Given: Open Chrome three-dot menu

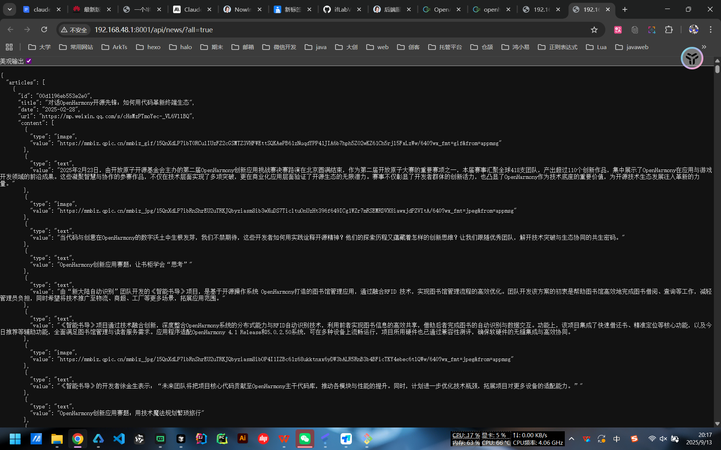Looking at the screenshot, I should click(710, 30).
